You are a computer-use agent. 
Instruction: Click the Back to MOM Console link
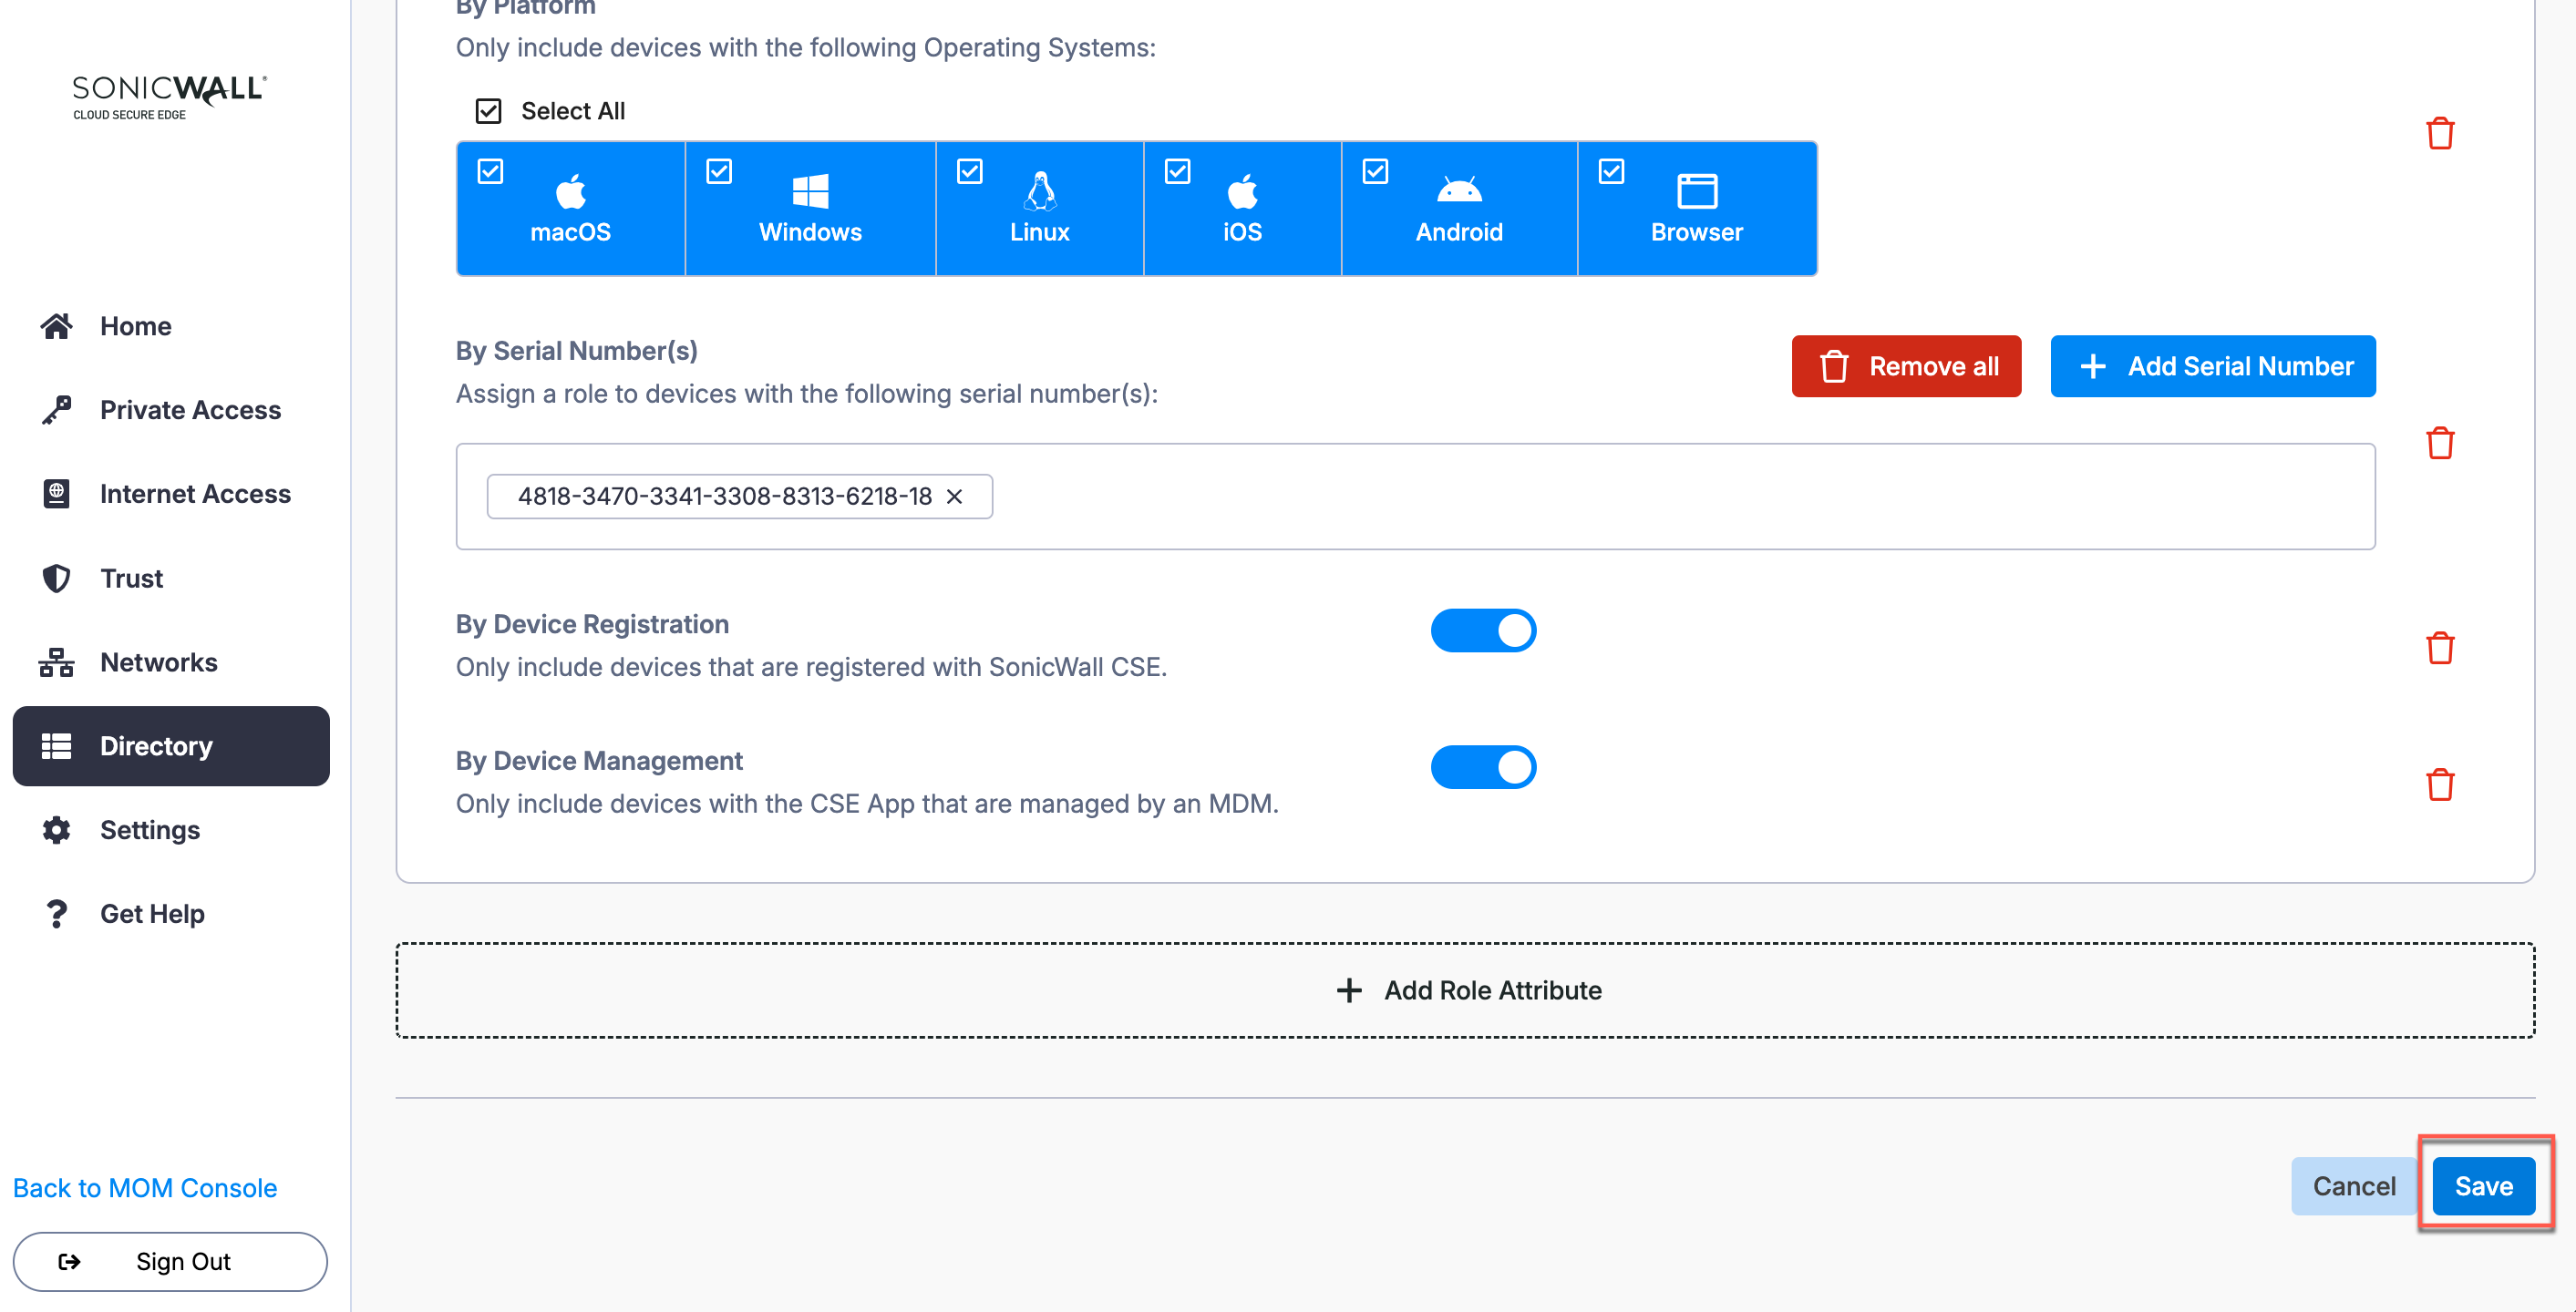(145, 1187)
